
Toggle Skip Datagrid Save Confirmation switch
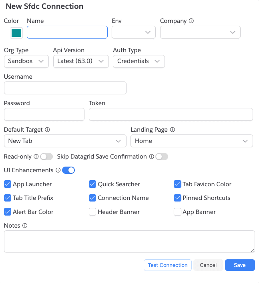click(162, 157)
